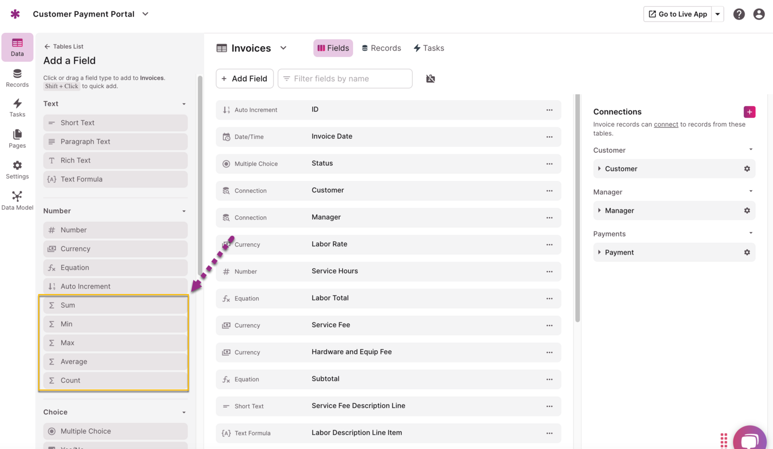Open options menu for Labor Total field
Image resolution: width=773 pixels, height=449 pixels.
coord(549,298)
